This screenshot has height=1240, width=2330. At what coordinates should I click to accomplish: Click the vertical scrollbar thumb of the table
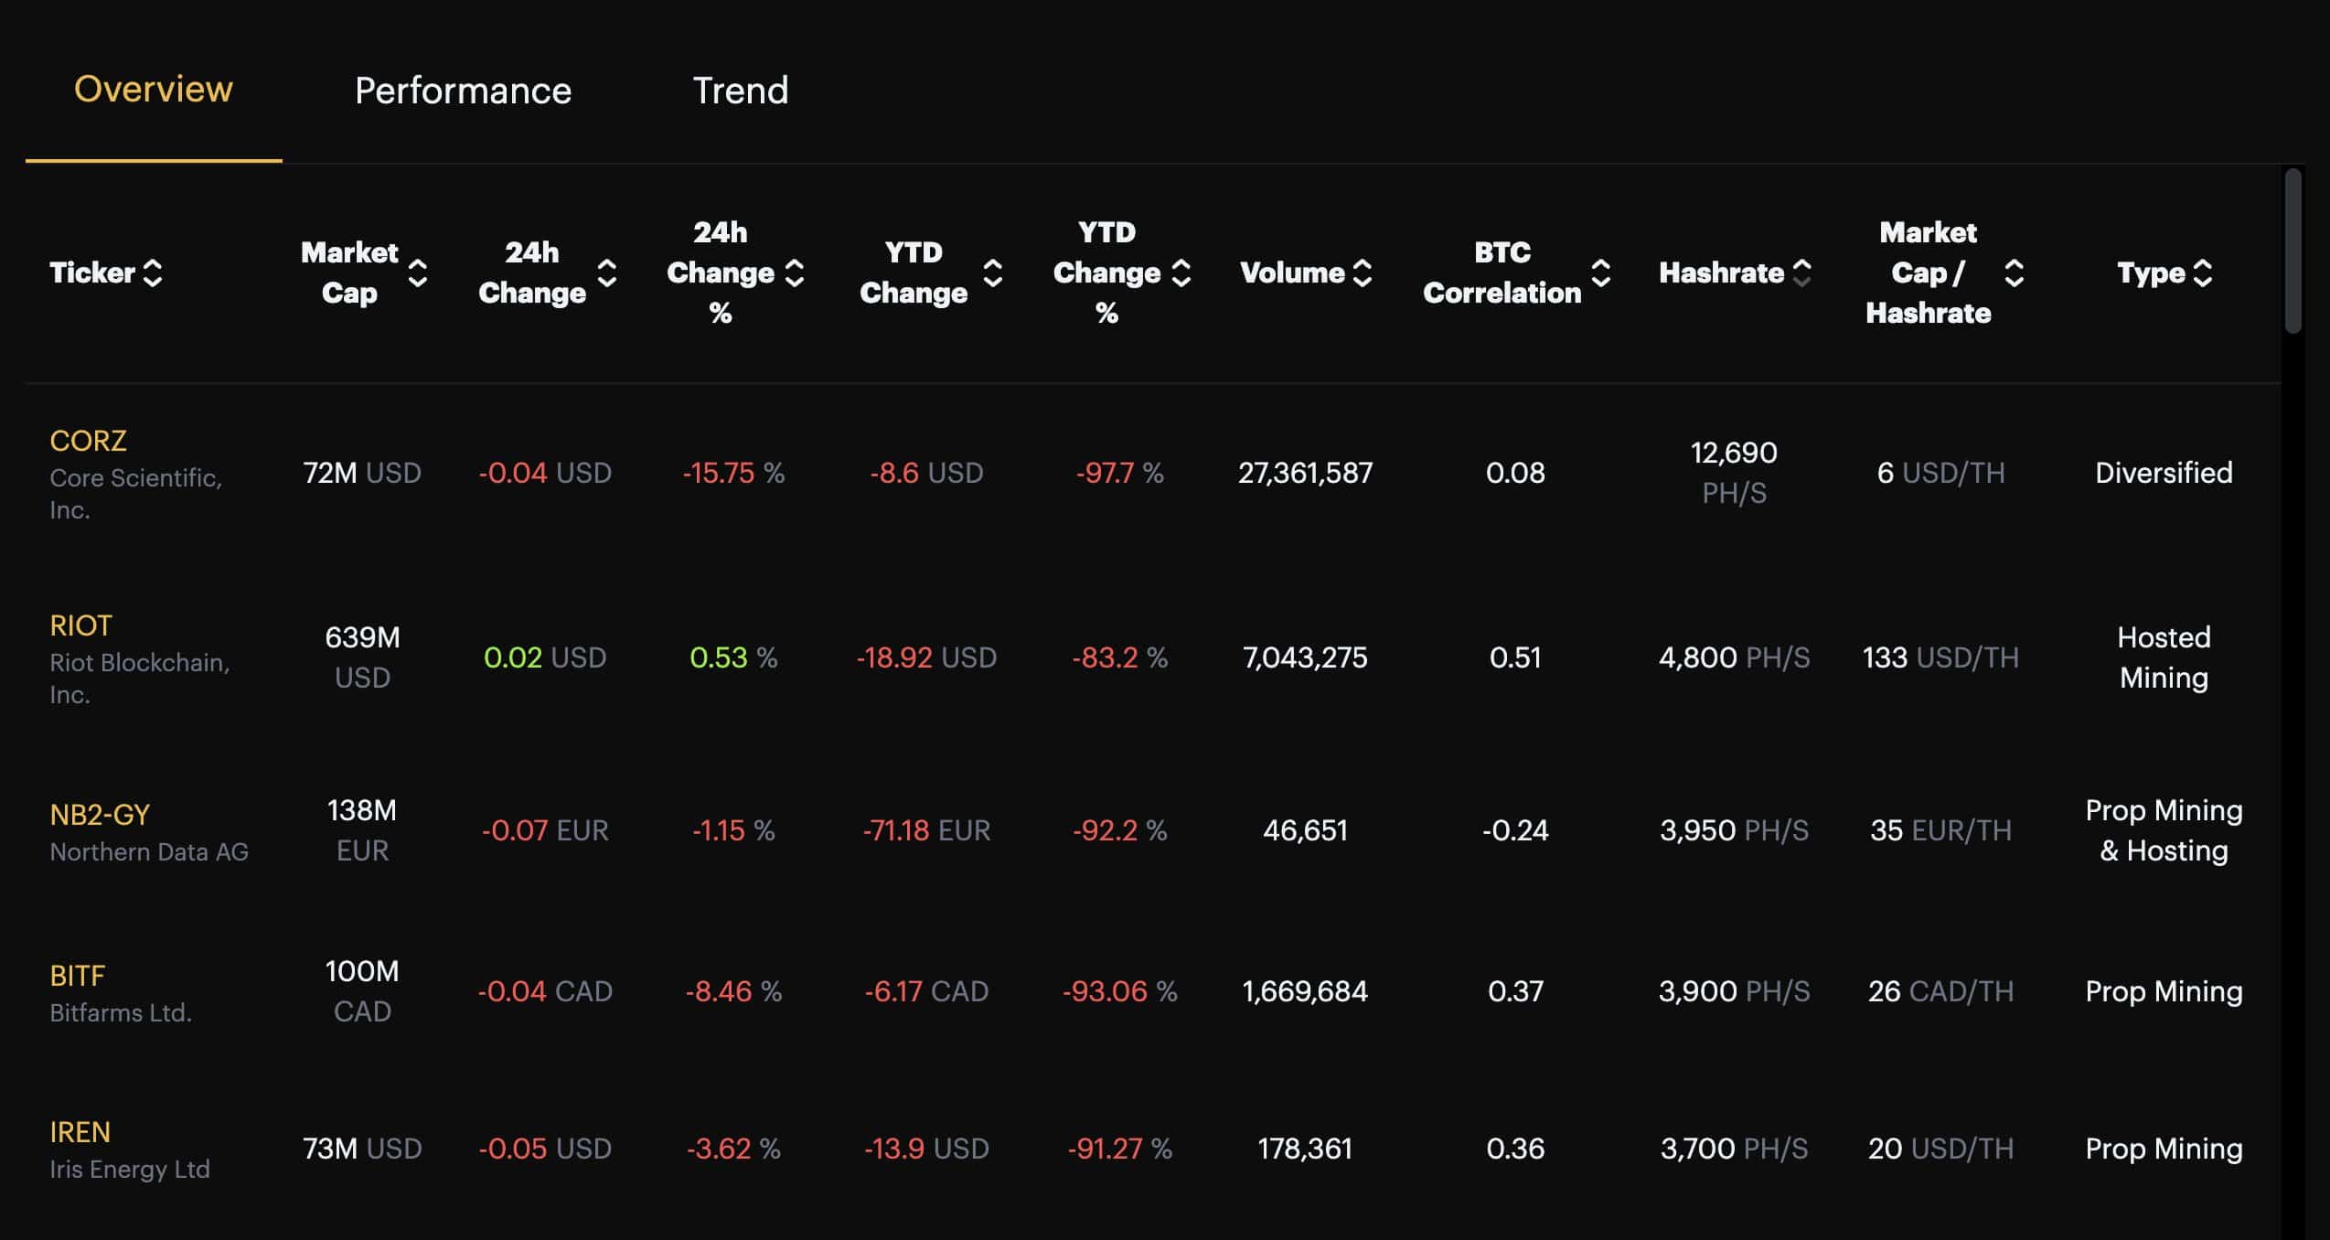coord(2293,251)
